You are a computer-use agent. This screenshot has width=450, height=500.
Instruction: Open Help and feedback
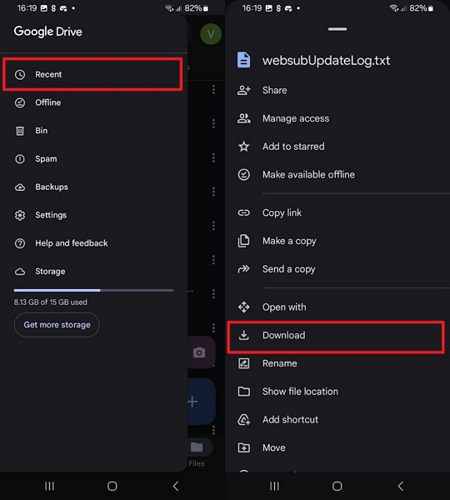coord(92,243)
